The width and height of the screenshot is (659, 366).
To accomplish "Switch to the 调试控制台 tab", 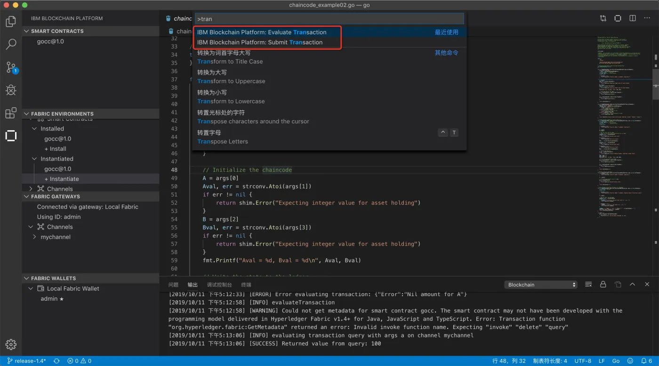I will coord(219,285).
